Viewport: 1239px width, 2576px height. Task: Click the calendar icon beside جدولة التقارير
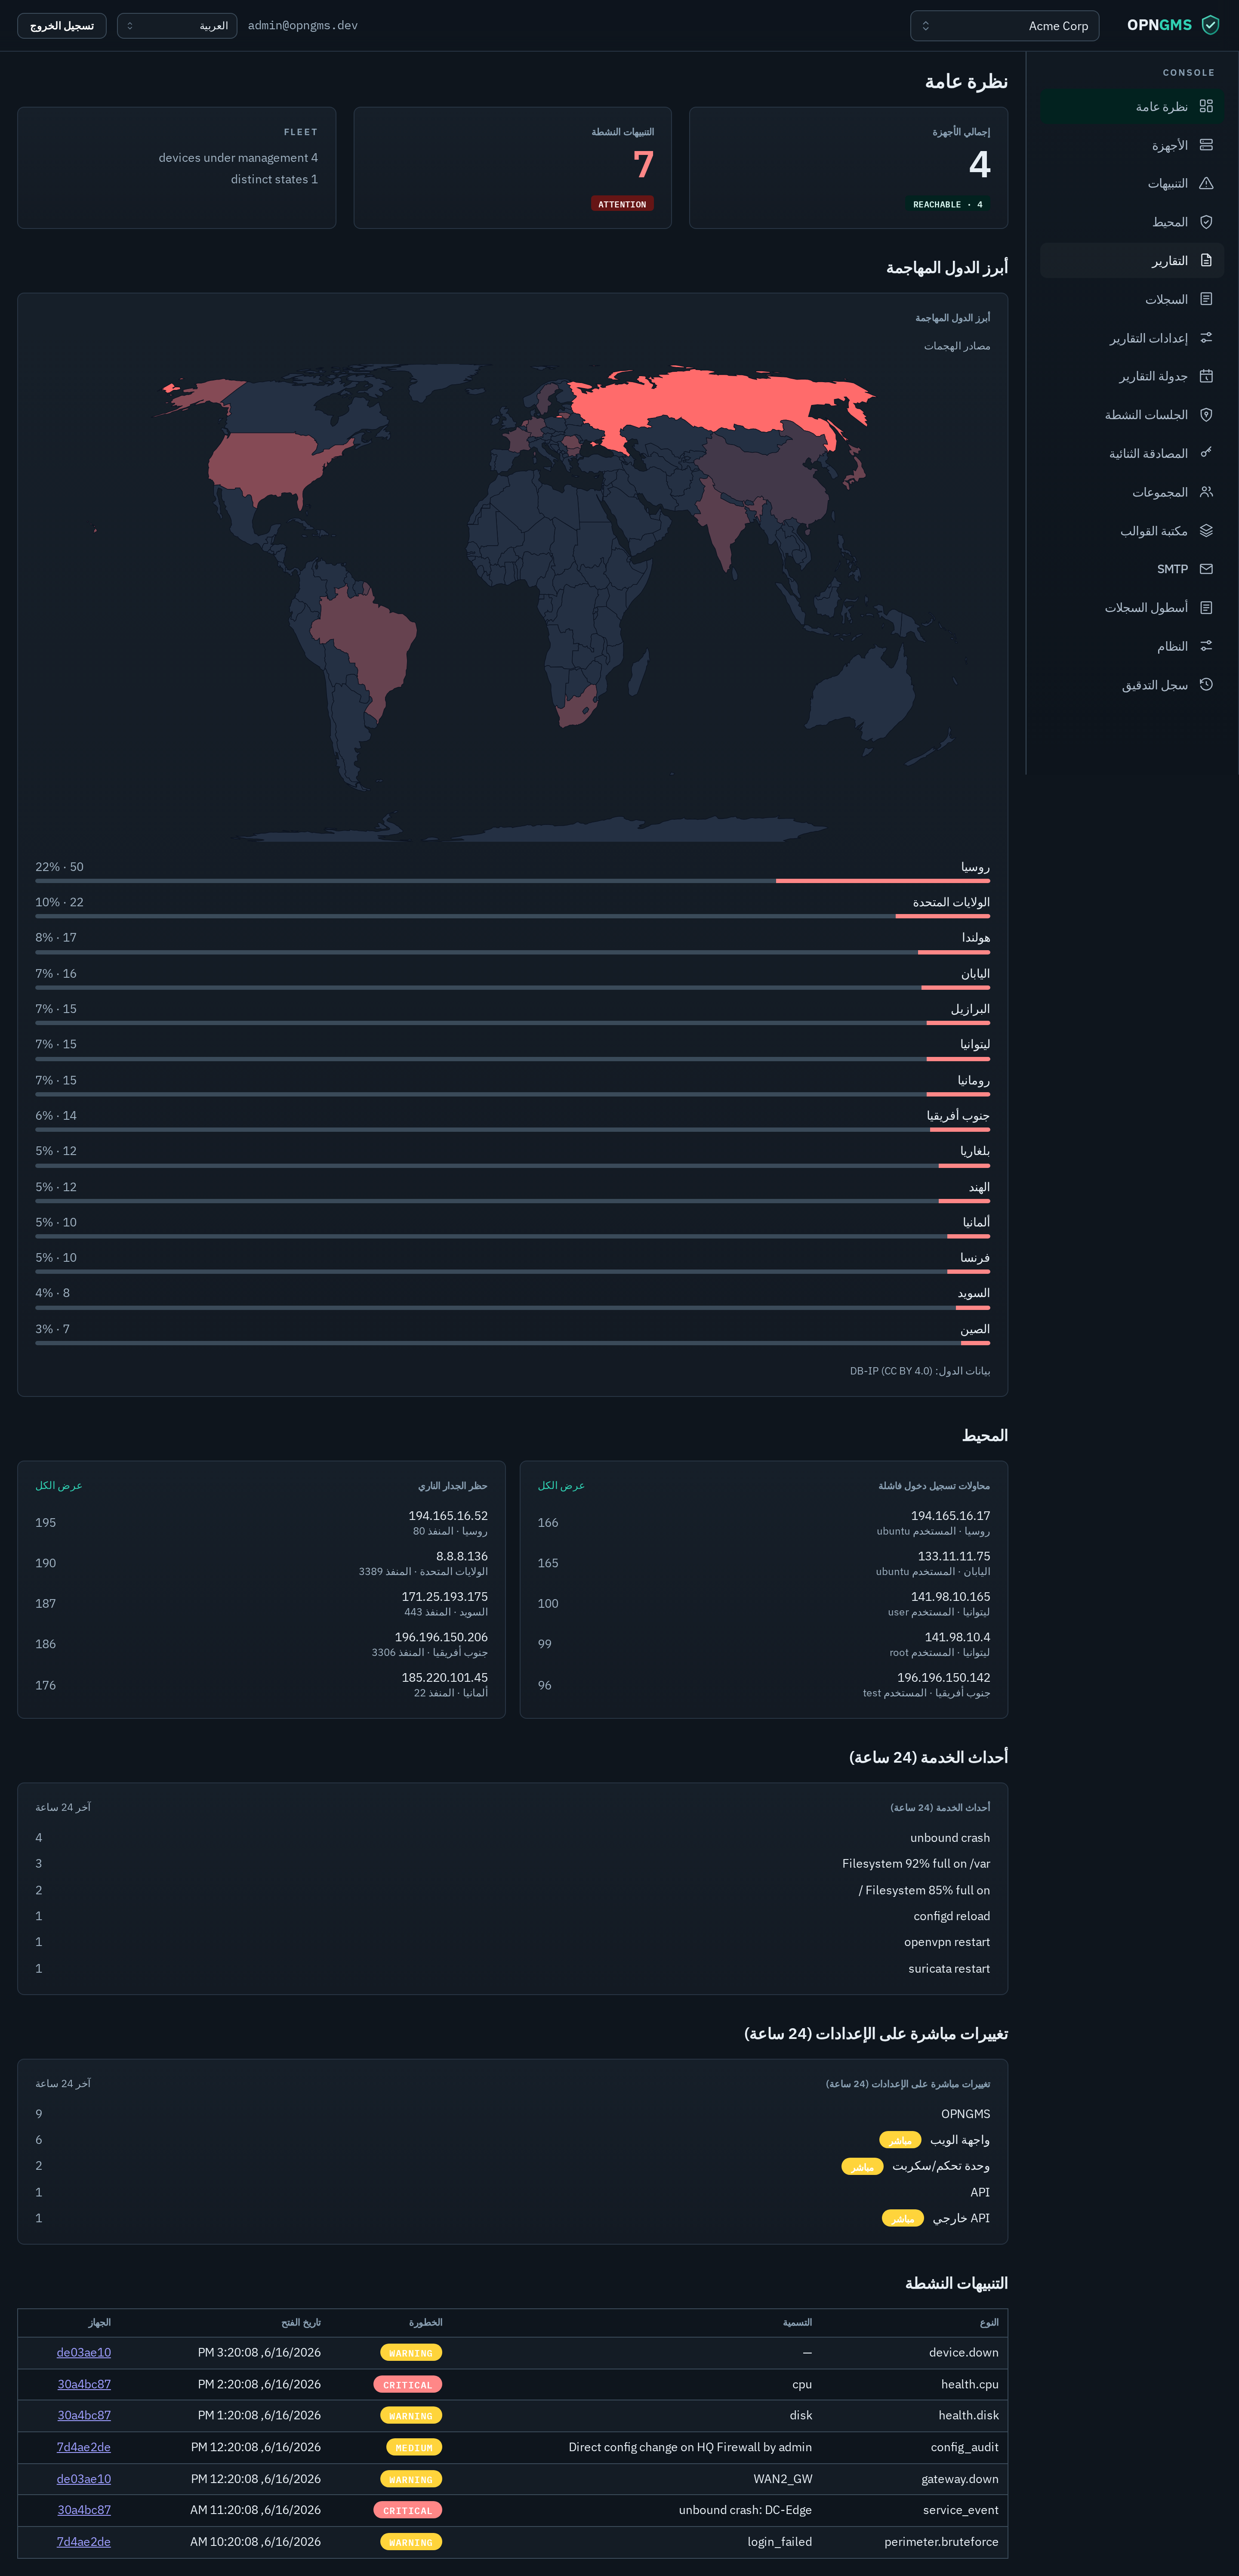coord(1206,376)
